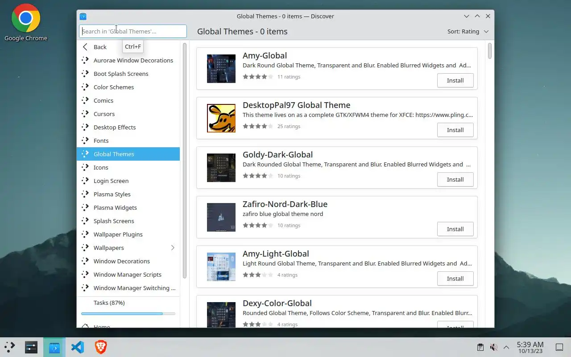
Task: Click the sidebar category list scrollbar
Action: 184,161
